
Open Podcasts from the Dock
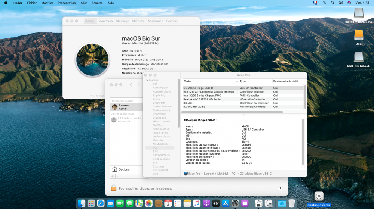(206, 203)
